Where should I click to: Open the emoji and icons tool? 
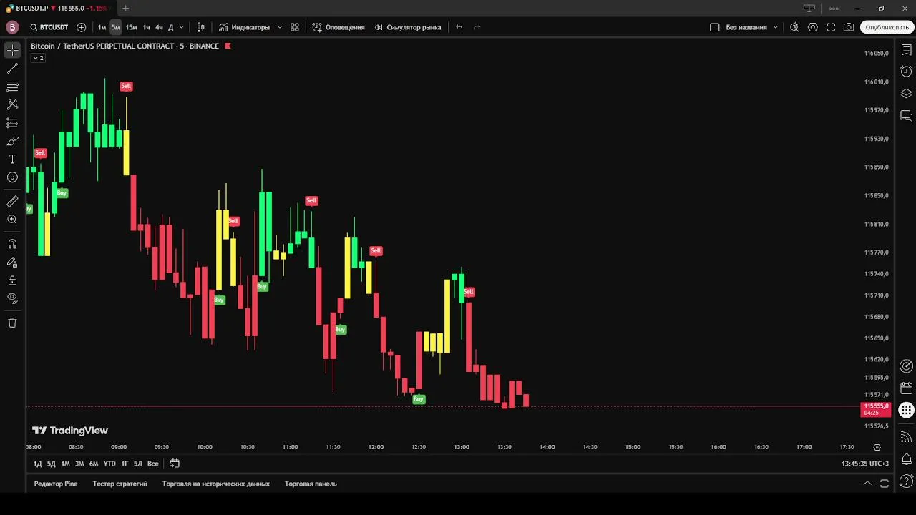[x=12, y=177]
